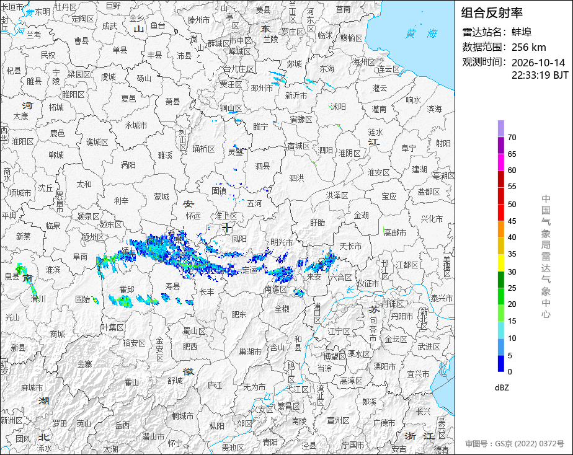Viewport: 573px width, 455px height.
Task: Click the '长丰' county label
Action: 207,292
